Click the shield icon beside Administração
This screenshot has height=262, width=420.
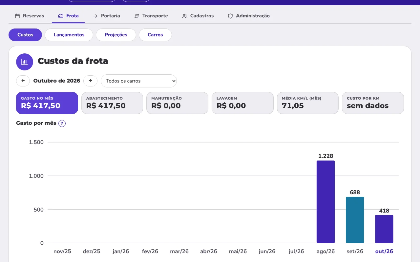[x=230, y=16]
